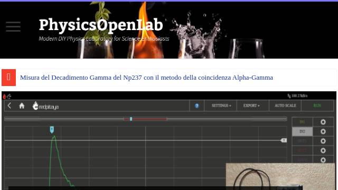Open IN2 channel gear settings
Screen dimensions: 338x190
[x=323, y=131]
